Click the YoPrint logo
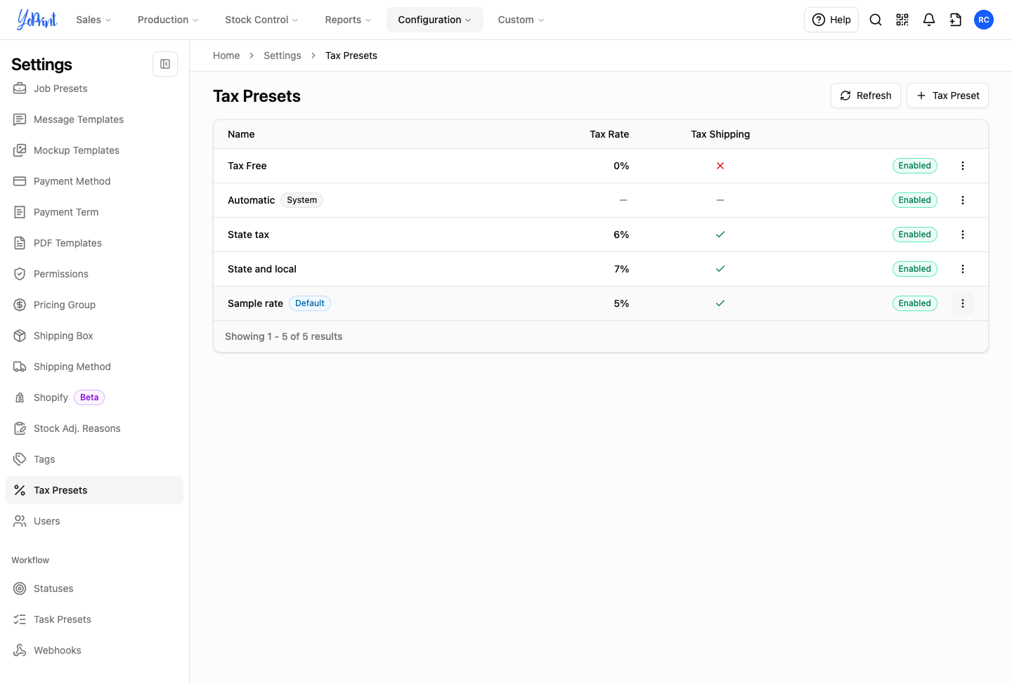The image size is (1012, 684). [37, 20]
